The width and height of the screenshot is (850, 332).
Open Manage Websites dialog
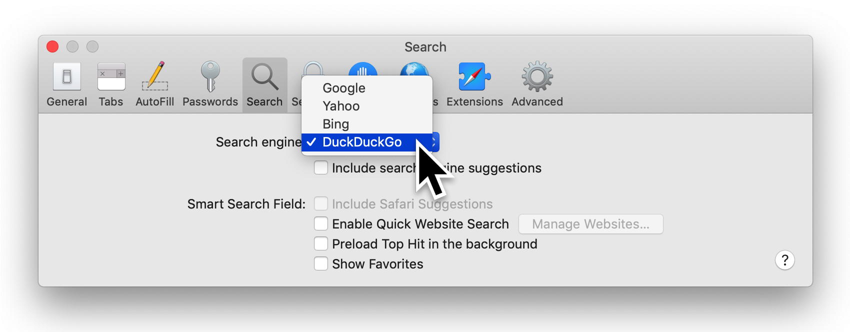(x=590, y=224)
